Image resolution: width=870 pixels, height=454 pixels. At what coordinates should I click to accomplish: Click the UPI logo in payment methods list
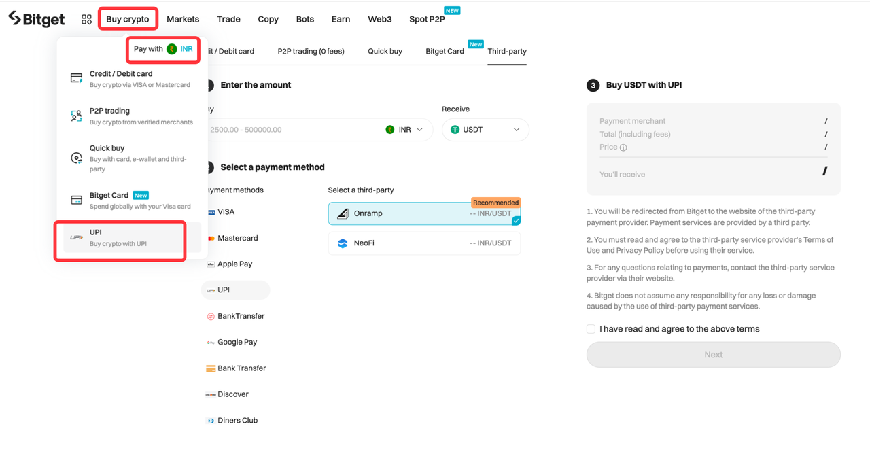click(x=211, y=290)
